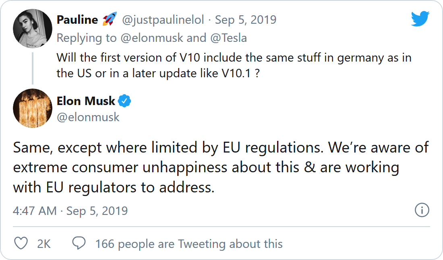Image resolution: width=443 pixels, height=260 pixels.
Task: Open Pauline's profile picture
Action: (33, 28)
